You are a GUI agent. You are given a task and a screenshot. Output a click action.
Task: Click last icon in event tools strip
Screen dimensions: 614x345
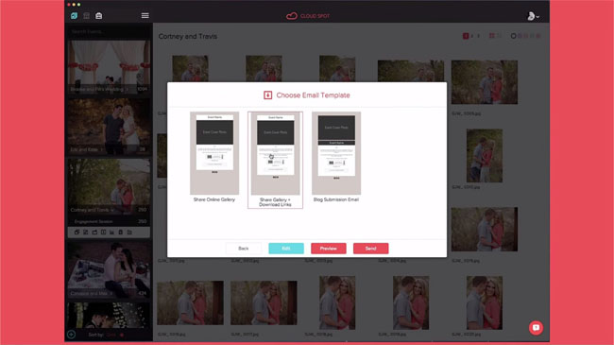click(x=129, y=233)
